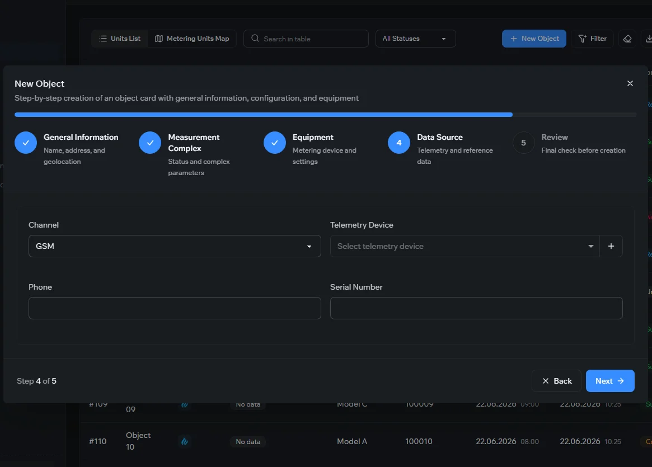This screenshot has width=652, height=467.
Task: Click the flame icon in row #110
Action: coord(185,441)
